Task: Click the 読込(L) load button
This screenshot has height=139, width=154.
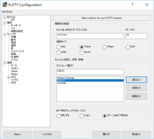Action: click(x=136, y=80)
